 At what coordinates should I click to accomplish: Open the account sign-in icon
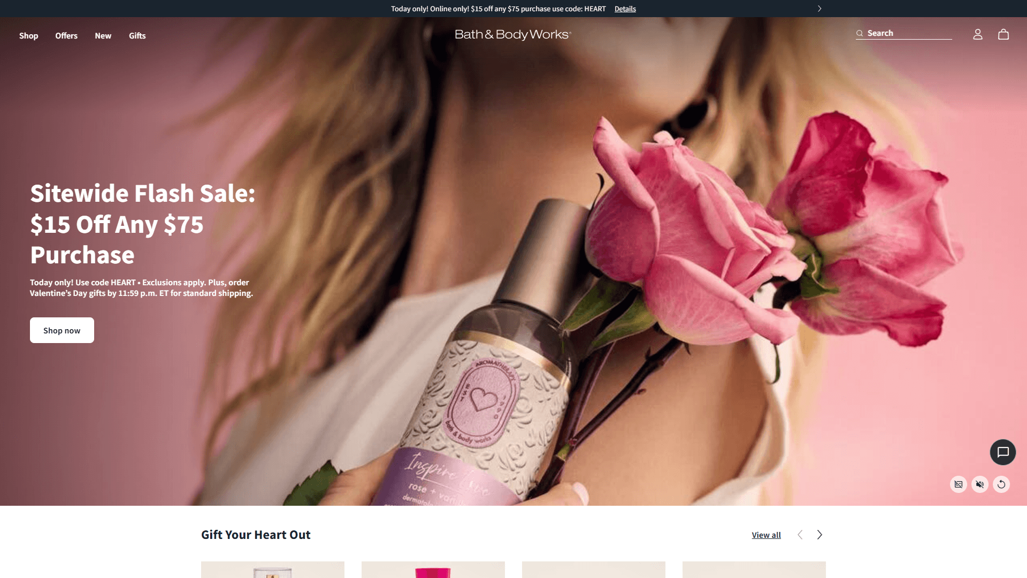click(x=978, y=34)
